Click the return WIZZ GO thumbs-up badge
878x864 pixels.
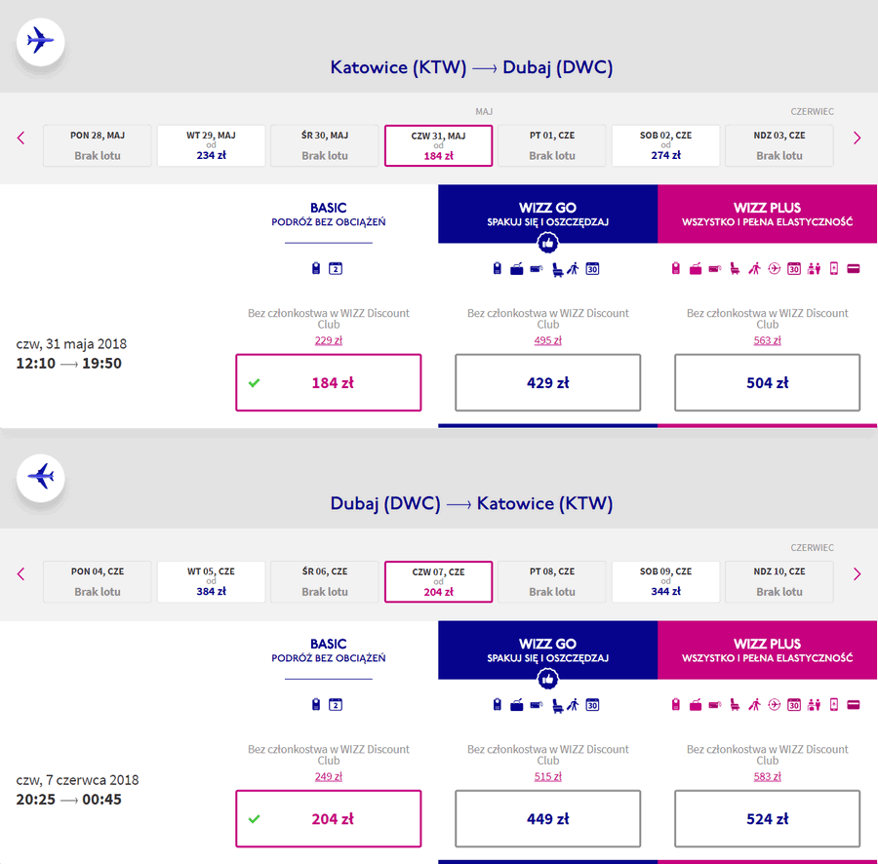pos(547,679)
